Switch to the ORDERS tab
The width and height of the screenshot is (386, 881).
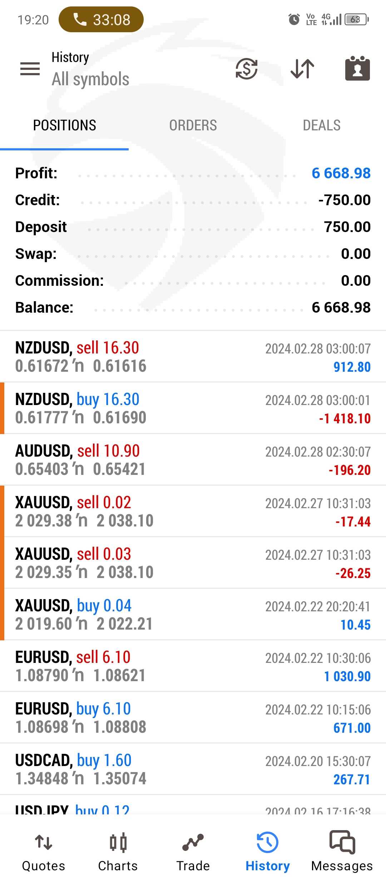point(193,125)
